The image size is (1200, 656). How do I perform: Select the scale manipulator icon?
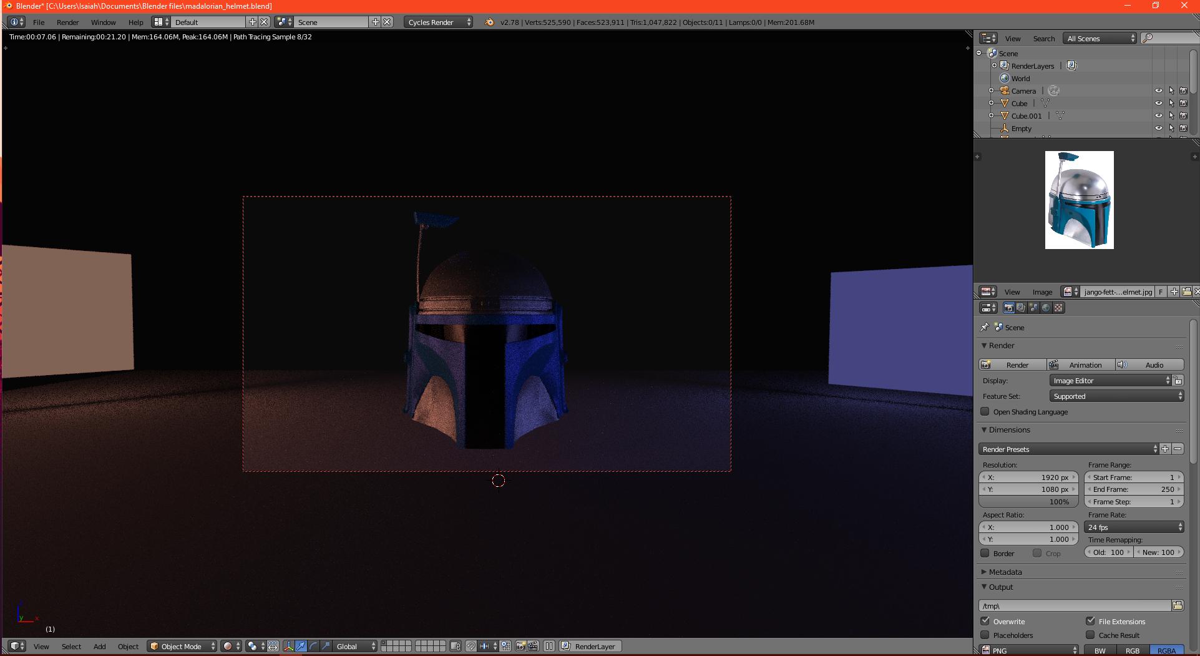pos(326,646)
